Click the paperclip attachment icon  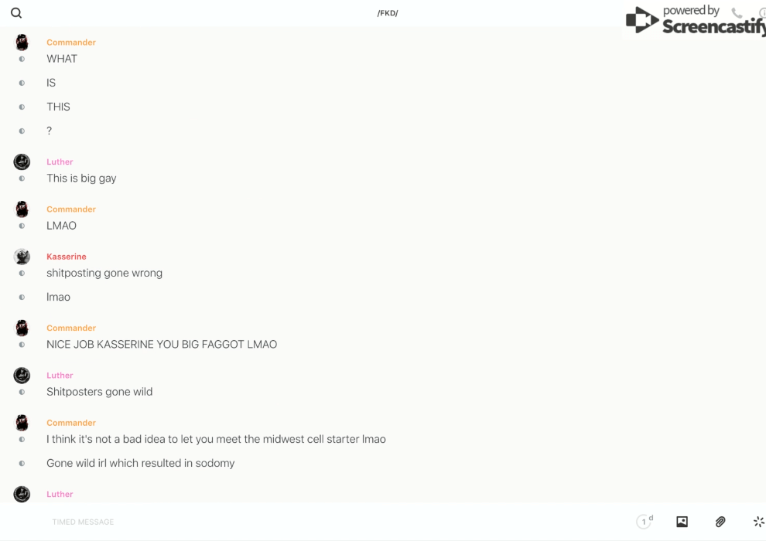[x=720, y=522]
